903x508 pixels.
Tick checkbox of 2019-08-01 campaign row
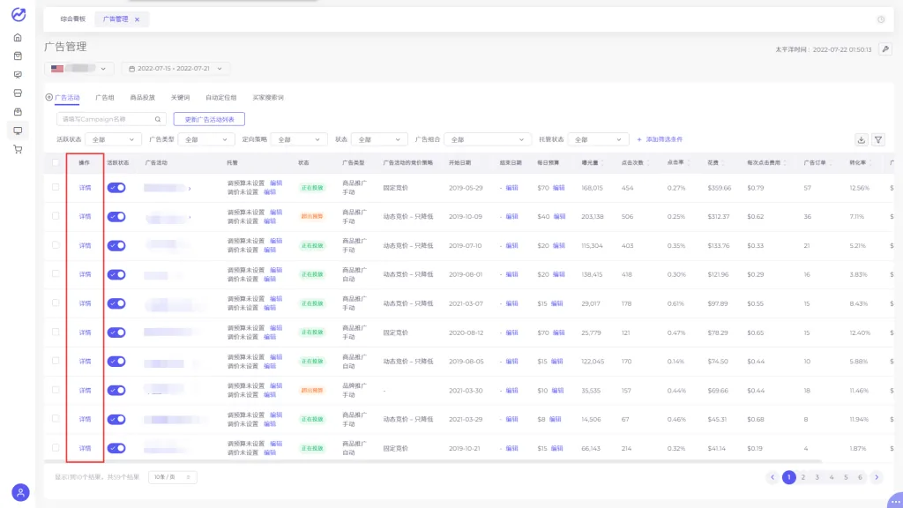[56, 274]
